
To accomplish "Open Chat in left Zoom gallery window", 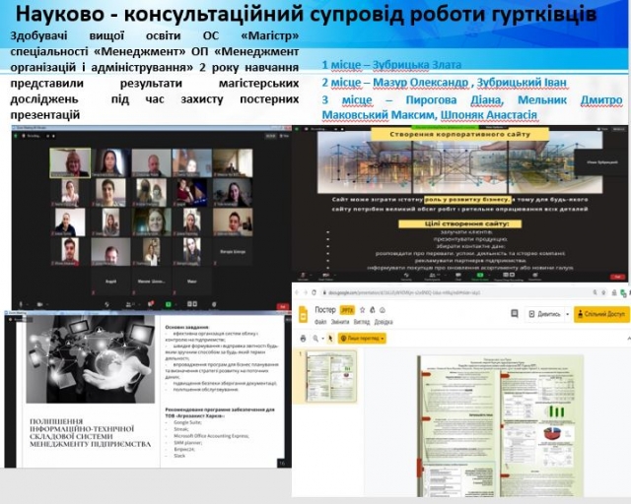I will [x=151, y=304].
